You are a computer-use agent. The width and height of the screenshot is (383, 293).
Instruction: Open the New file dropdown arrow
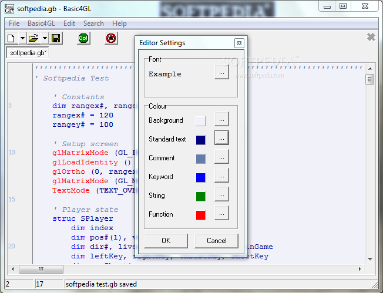pos(22,38)
